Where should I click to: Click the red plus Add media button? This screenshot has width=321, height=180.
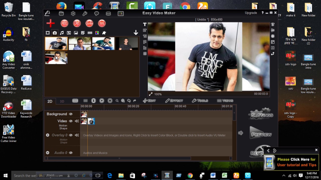(x=50, y=23)
